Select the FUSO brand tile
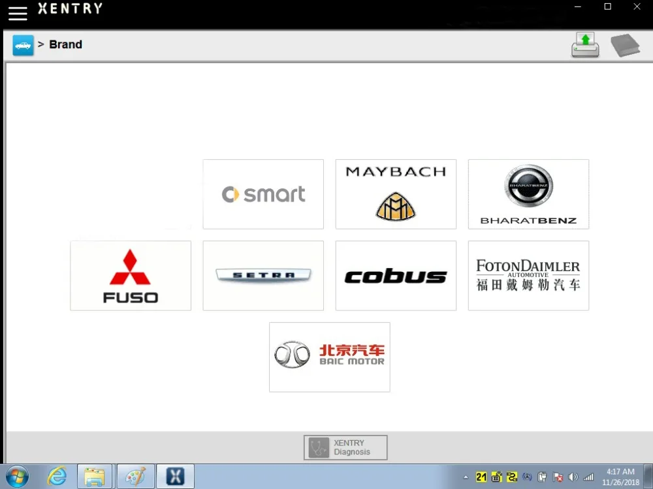The width and height of the screenshot is (653, 489). (131, 276)
